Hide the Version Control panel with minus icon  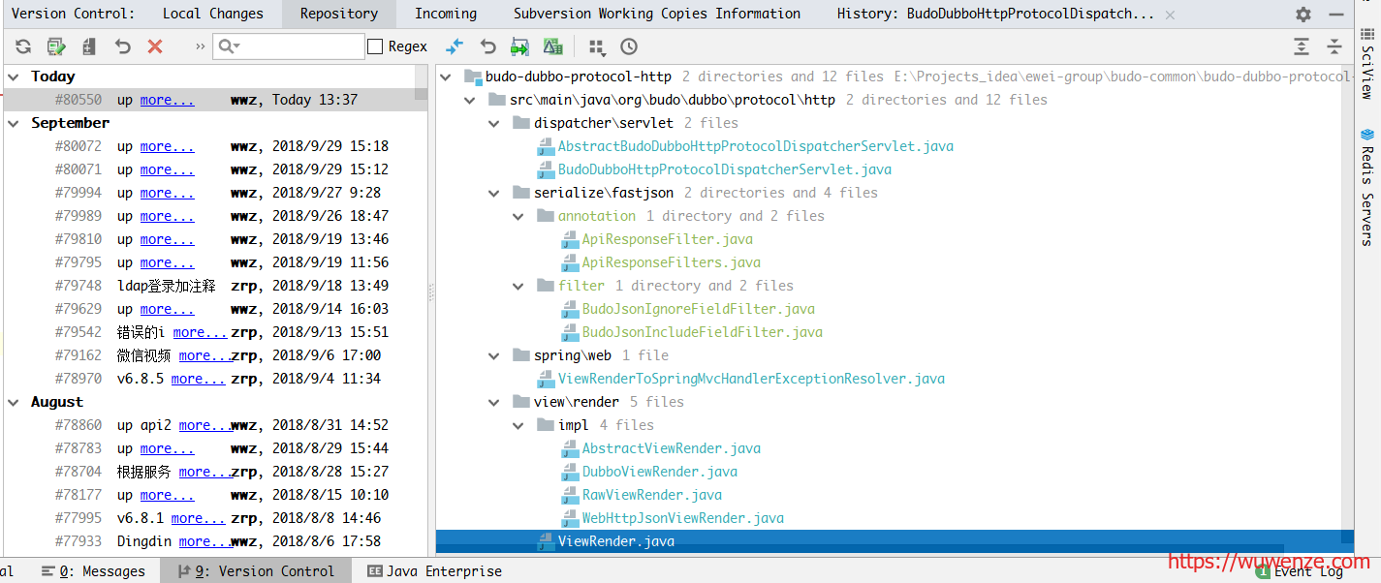[x=1336, y=15]
